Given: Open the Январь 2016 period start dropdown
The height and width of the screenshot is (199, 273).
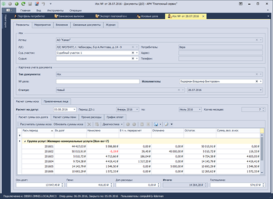Looking at the screenshot, I should point(137,109).
